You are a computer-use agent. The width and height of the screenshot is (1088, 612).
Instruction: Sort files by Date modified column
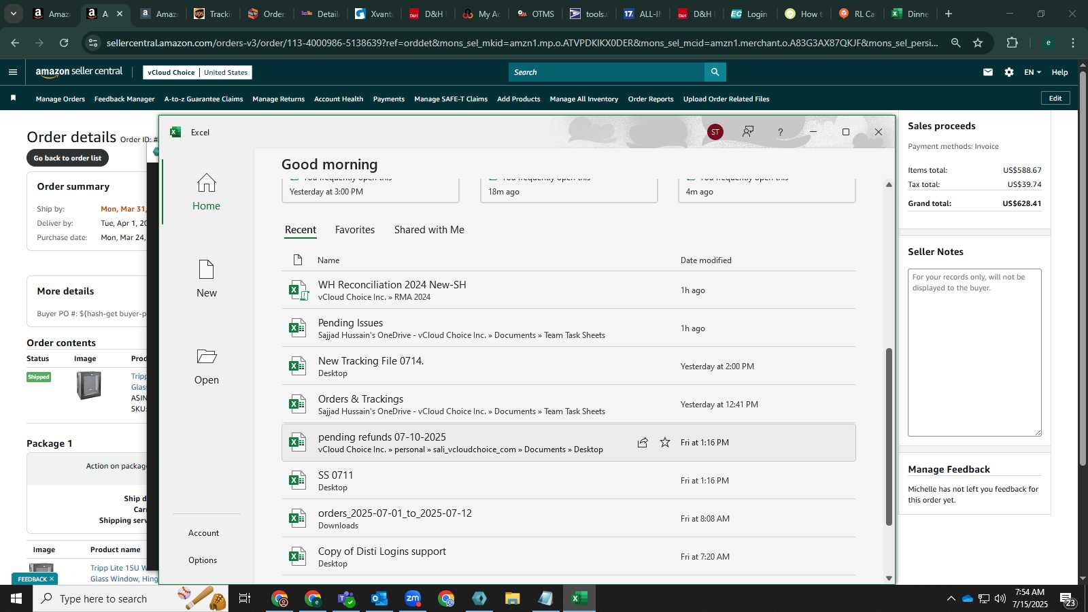[x=706, y=260]
